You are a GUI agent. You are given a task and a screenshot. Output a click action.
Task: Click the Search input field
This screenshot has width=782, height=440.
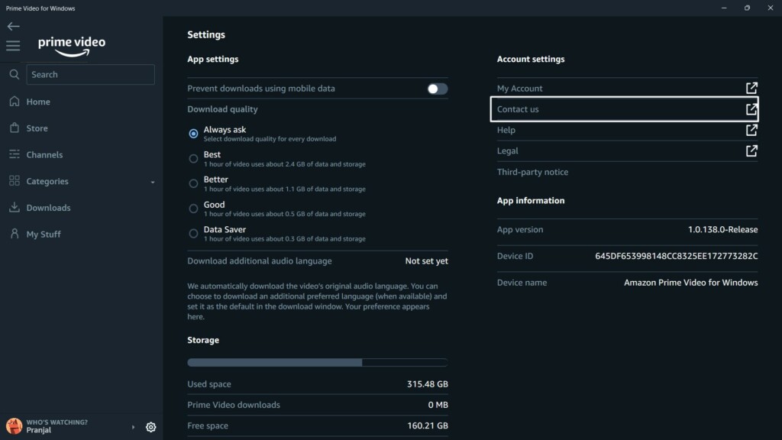tap(90, 75)
